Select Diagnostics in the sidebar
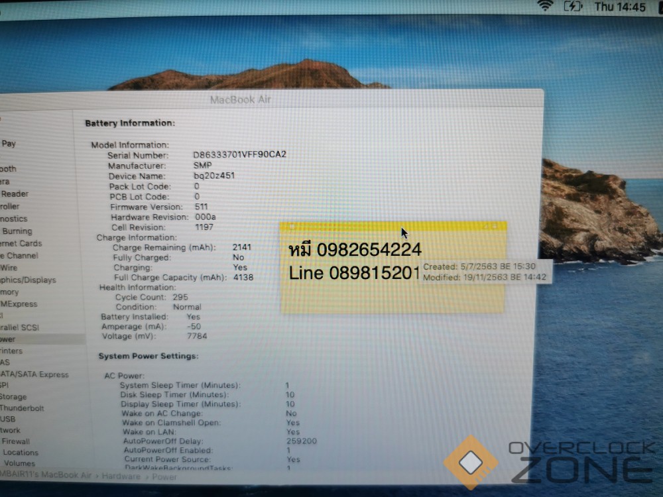663x497 pixels. [x=14, y=219]
